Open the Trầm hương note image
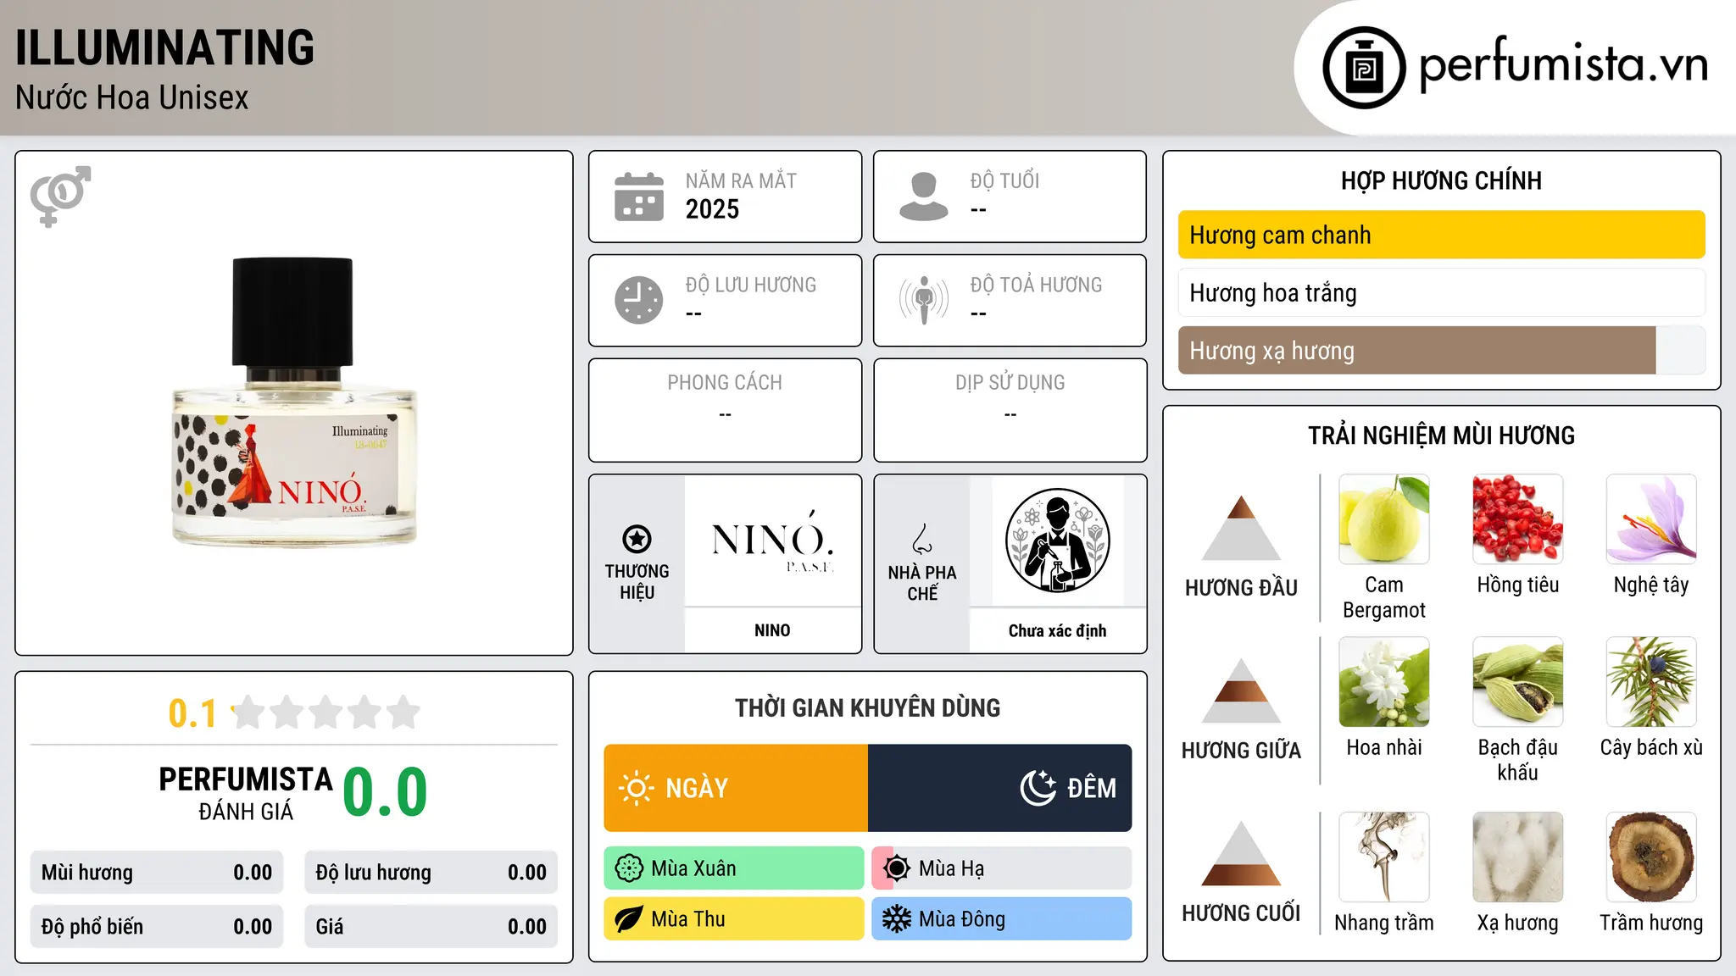Viewport: 1736px width, 976px height. pyautogui.click(x=1651, y=857)
